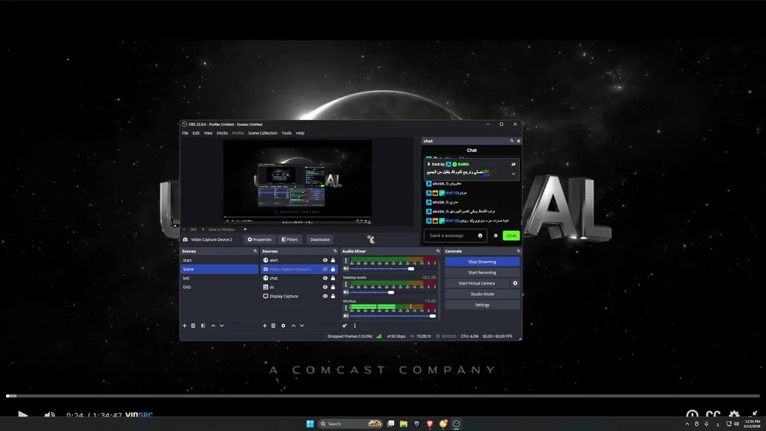Image resolution: width=766 pixels, height=431 pixels.
Task: Unlock the dc source lock icon
Action: pyautogui.click(x=333, y=287)
